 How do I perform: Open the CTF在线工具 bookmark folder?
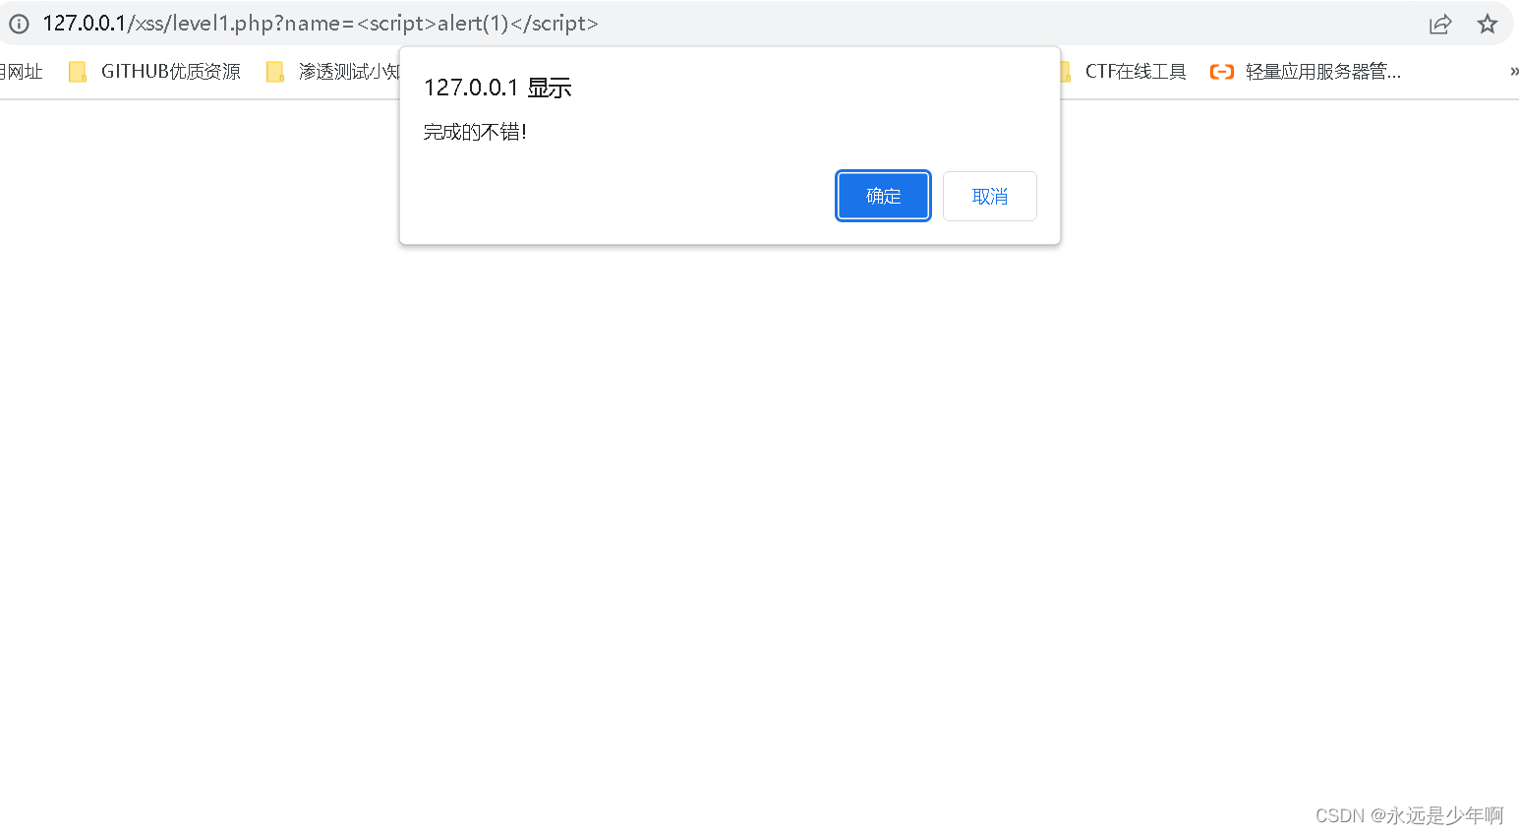pos(1124,72)
